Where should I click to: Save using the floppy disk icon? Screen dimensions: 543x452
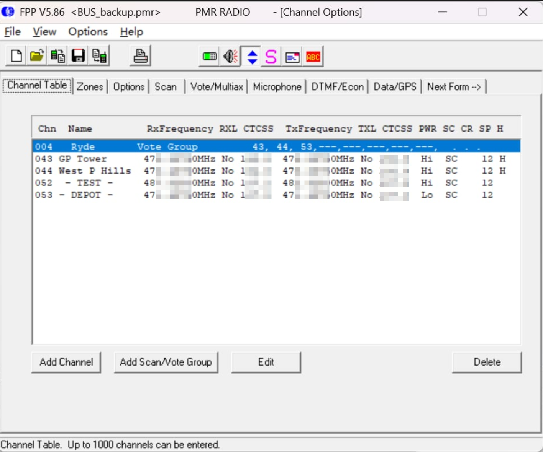[x=78, y=56]
